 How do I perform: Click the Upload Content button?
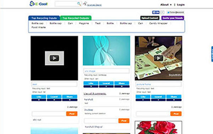click(x=150, y=18)
